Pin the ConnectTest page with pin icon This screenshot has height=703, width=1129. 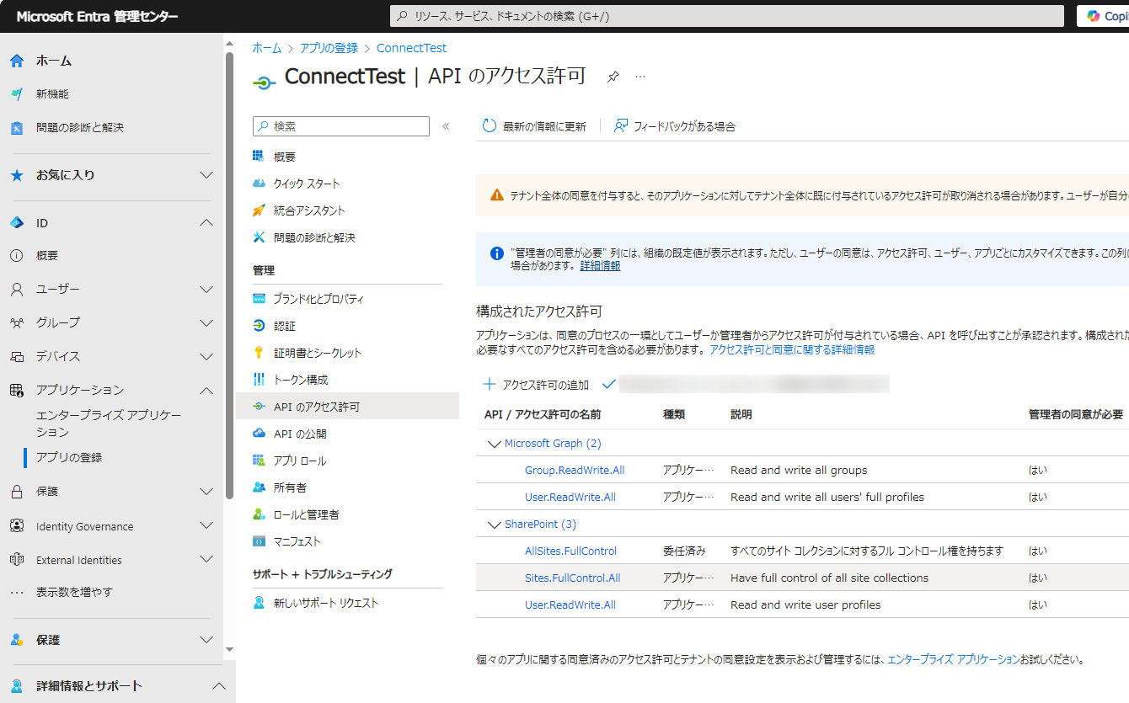tap(613, 77)
